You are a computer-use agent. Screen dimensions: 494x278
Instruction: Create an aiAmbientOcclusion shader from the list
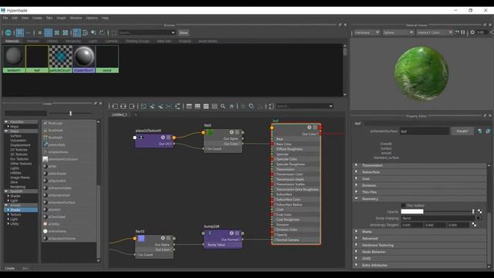pos(63,159)
